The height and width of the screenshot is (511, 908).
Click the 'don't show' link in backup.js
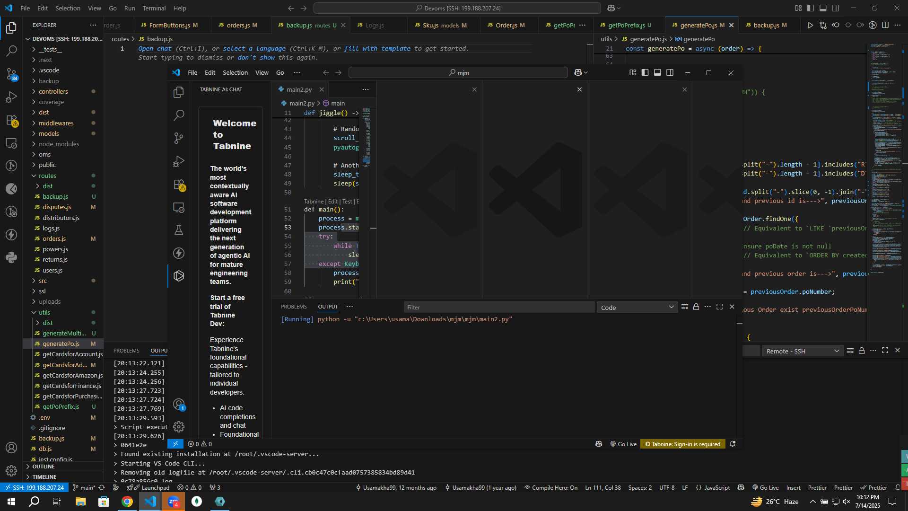click(256, 57)
